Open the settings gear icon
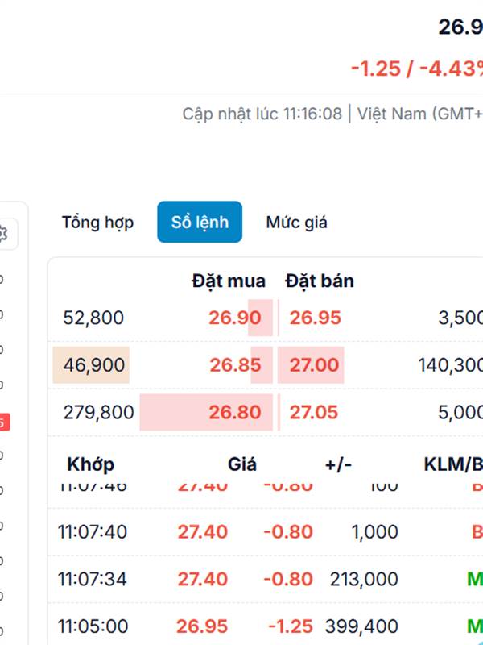Image resolution: width=483 pixels, height=645 pixels. pos(3,234)
